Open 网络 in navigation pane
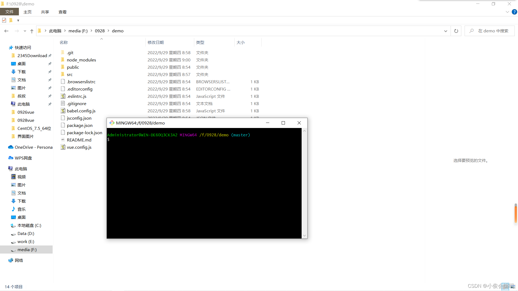 (16, 260)
